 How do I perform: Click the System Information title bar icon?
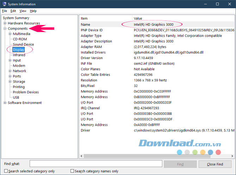tap(4, 4)
